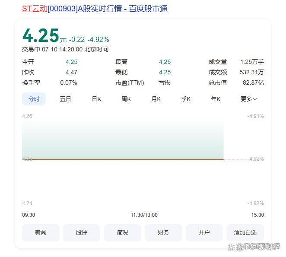Click the 总市值 value 82.87亿
This screenshot has height=257, width=286.
(x=253, y=82)
